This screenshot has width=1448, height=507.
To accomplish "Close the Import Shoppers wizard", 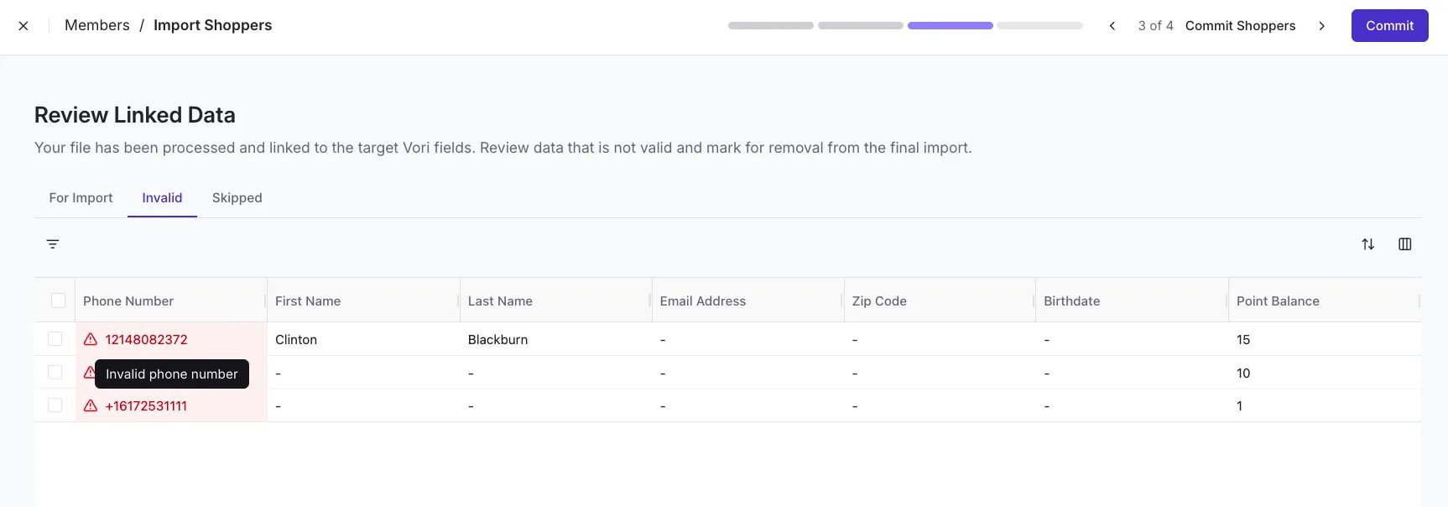I will tap(23, 26).
